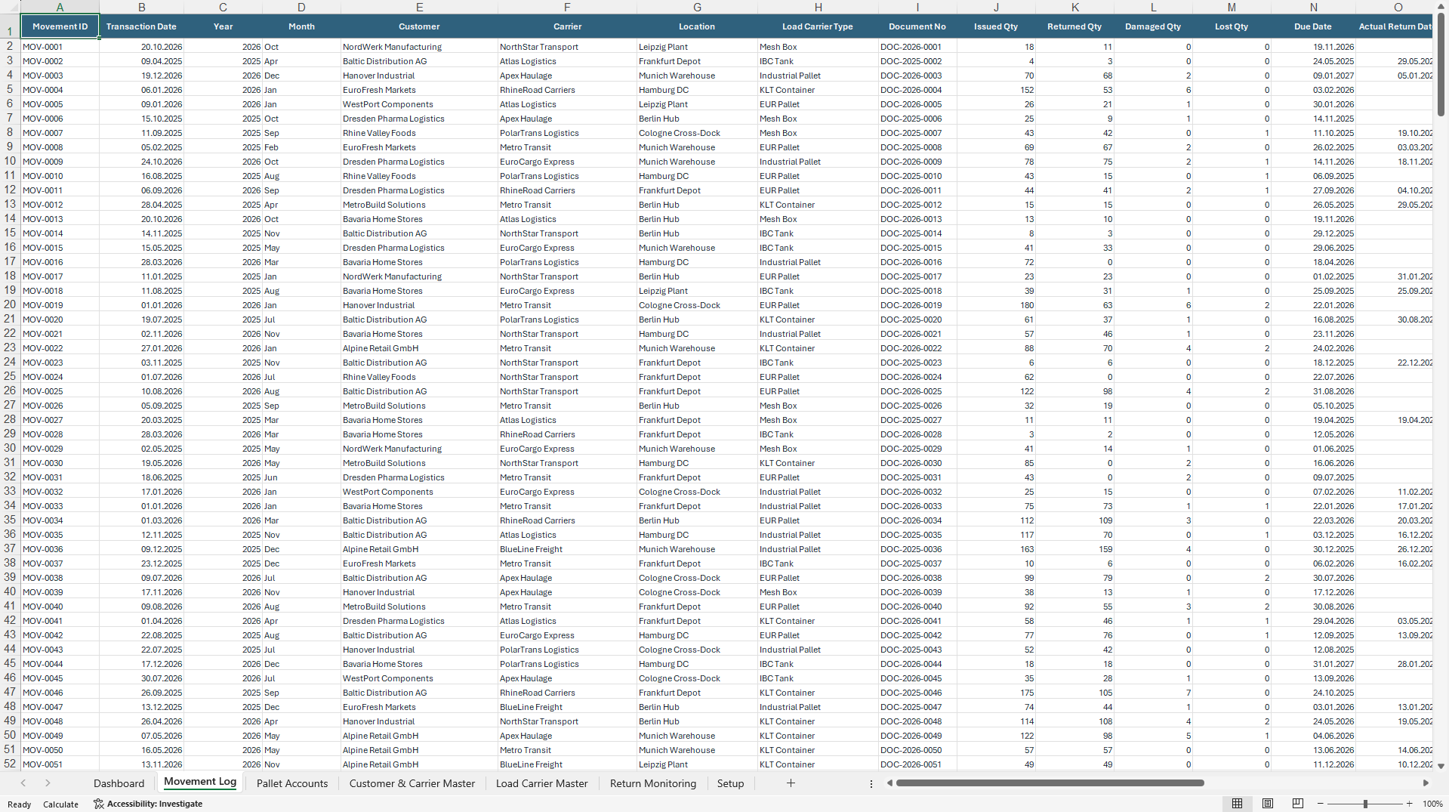Click the Movement ID header cell
Image resolution: width=1449 pixels, height=812 pixels.
point(60,26)
